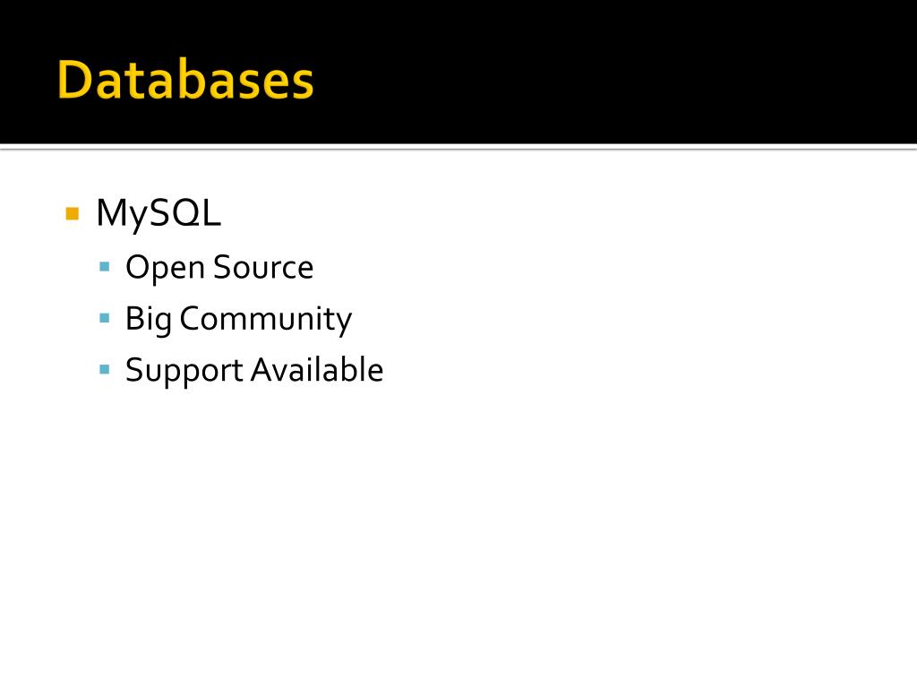Click the capital D in Databases
Viewport: 917px width, 688px height.
click(x=73, y=81)
